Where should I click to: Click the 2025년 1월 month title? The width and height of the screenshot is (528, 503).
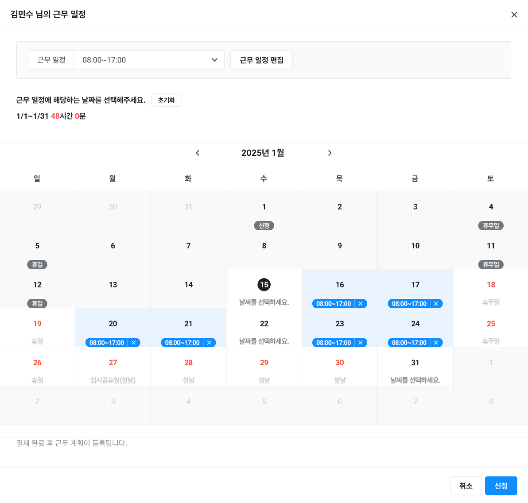point(263,153)
